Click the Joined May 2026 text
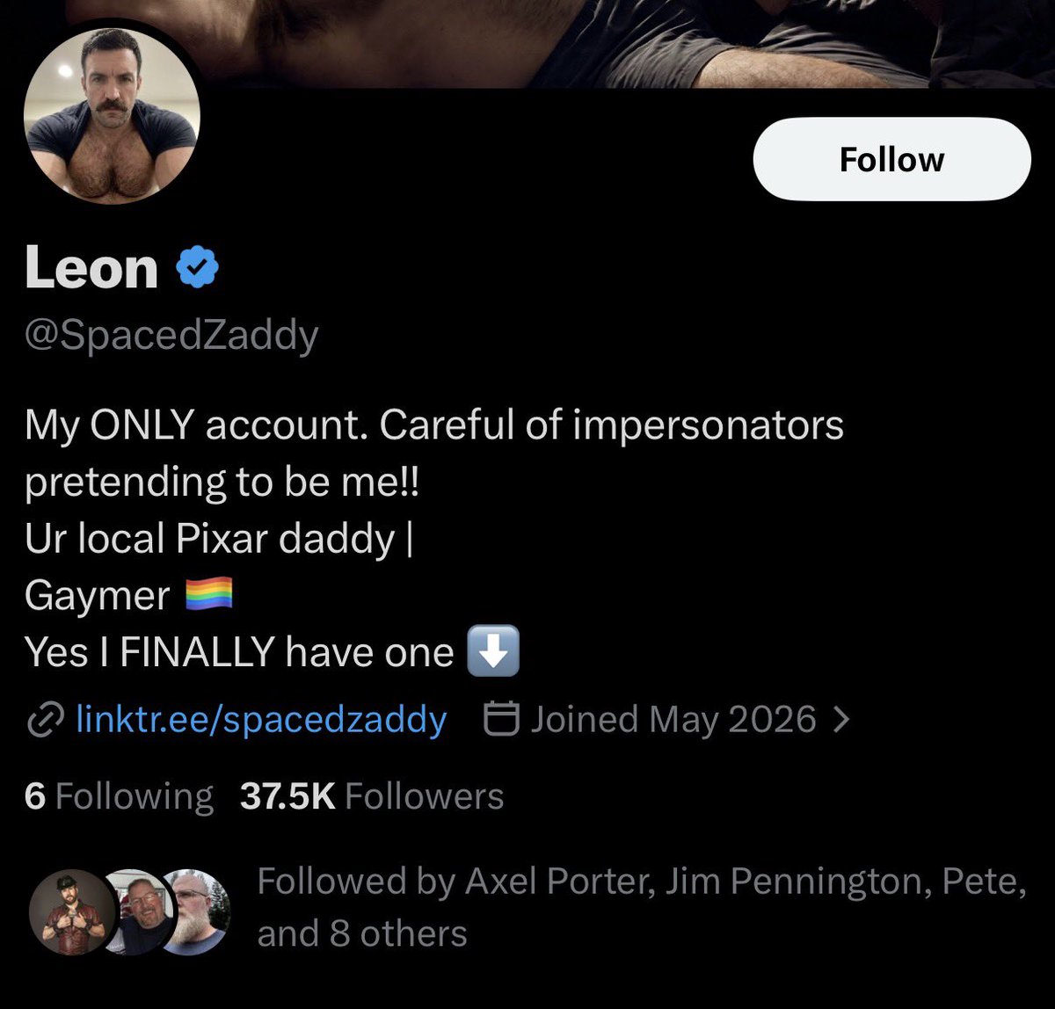1055x1009 pixels. tap(673, 720)
